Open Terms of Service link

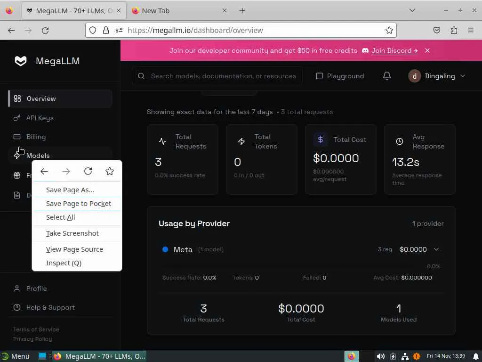[36, 329]
